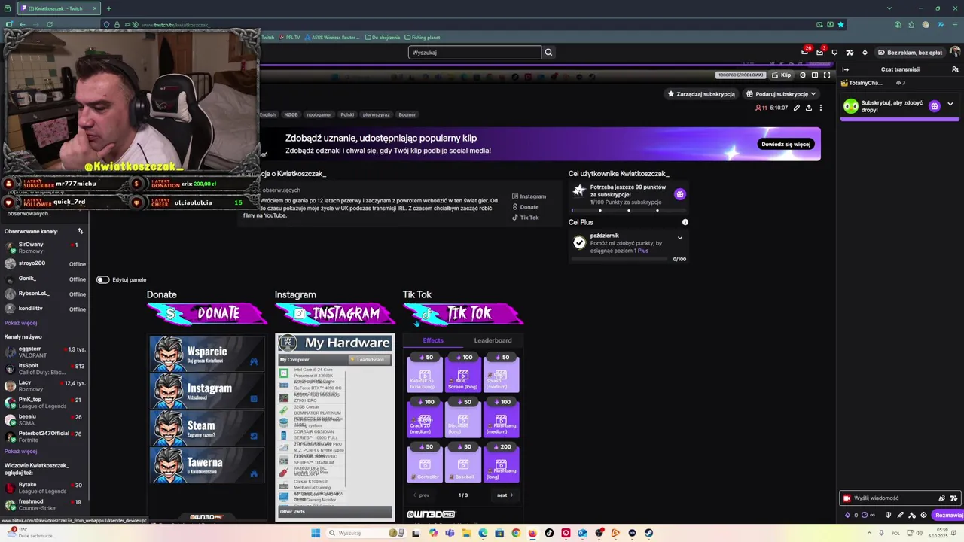Click the DONATE panel banner
This screenshot has height=542, width=964.
click(x=207, y=313)
